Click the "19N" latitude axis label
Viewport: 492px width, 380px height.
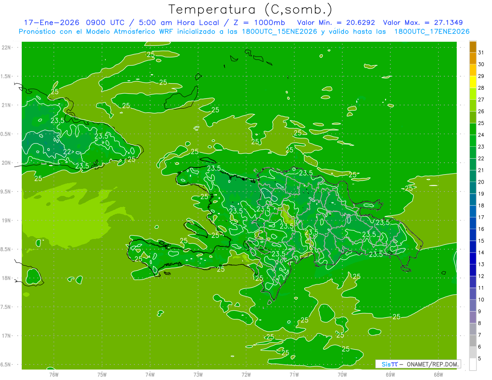point(6,221)
